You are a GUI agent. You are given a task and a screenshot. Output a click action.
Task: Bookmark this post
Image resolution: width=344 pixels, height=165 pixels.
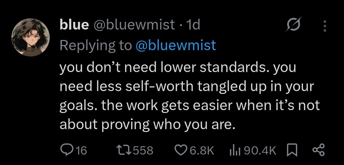click(292, 150)
